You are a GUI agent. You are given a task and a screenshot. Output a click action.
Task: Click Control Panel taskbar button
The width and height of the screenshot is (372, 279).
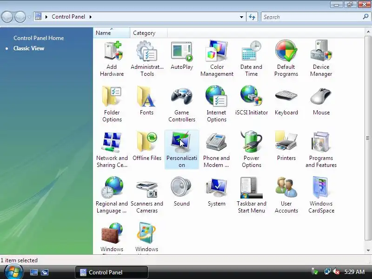pyautogui.click(x=112, y=272)
